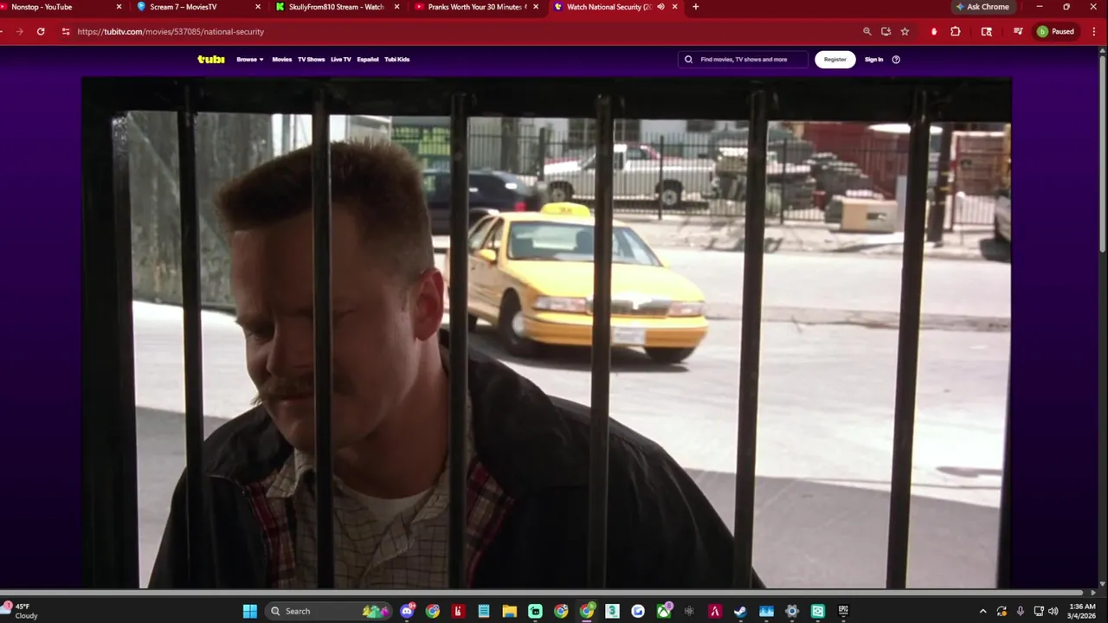Click the National Security video player
1108x623 pixels.
[547, 333]
